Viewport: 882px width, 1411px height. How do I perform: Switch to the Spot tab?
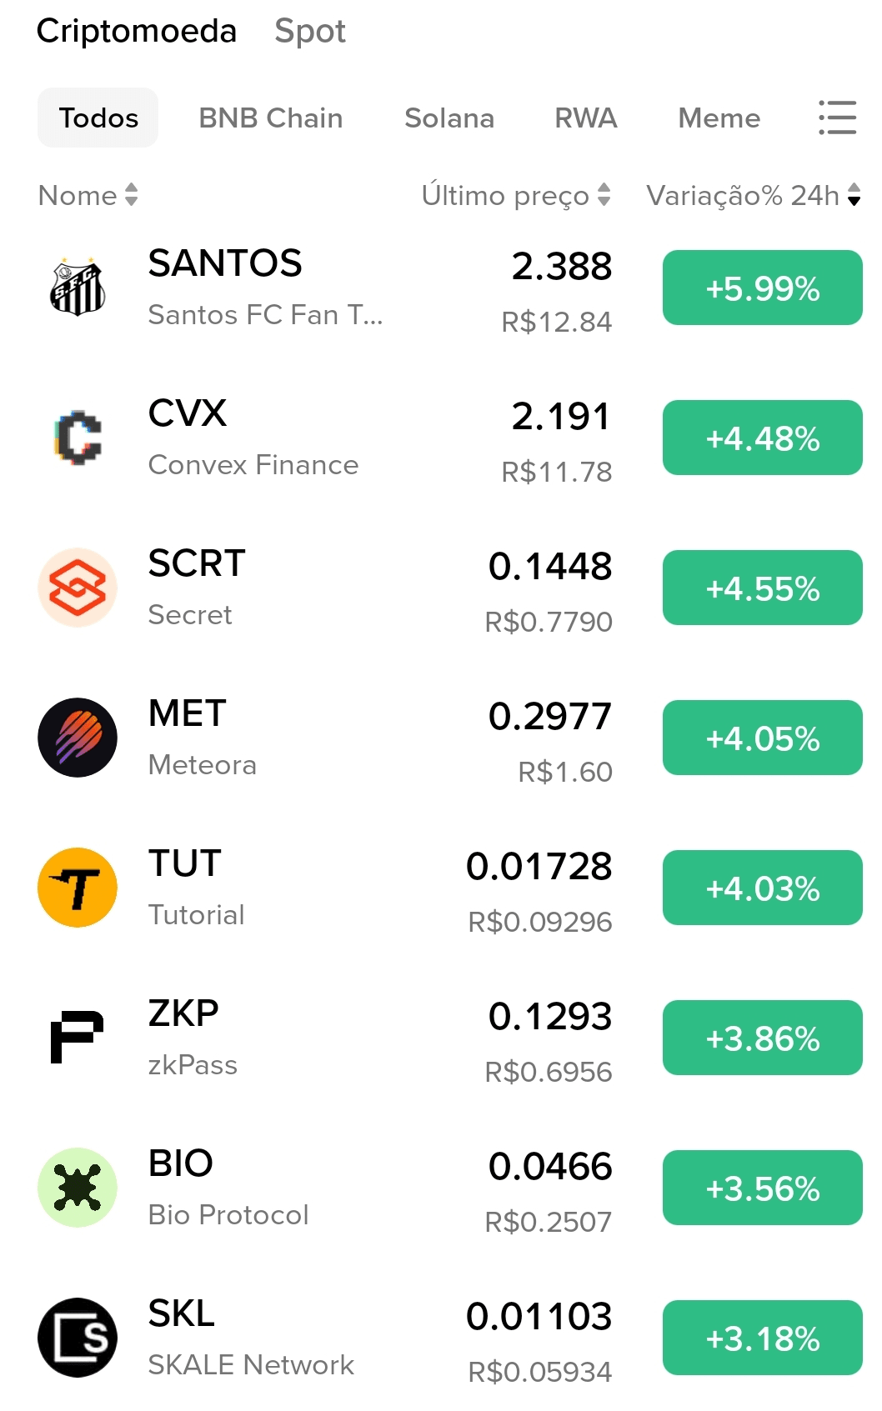coord(309,32)
